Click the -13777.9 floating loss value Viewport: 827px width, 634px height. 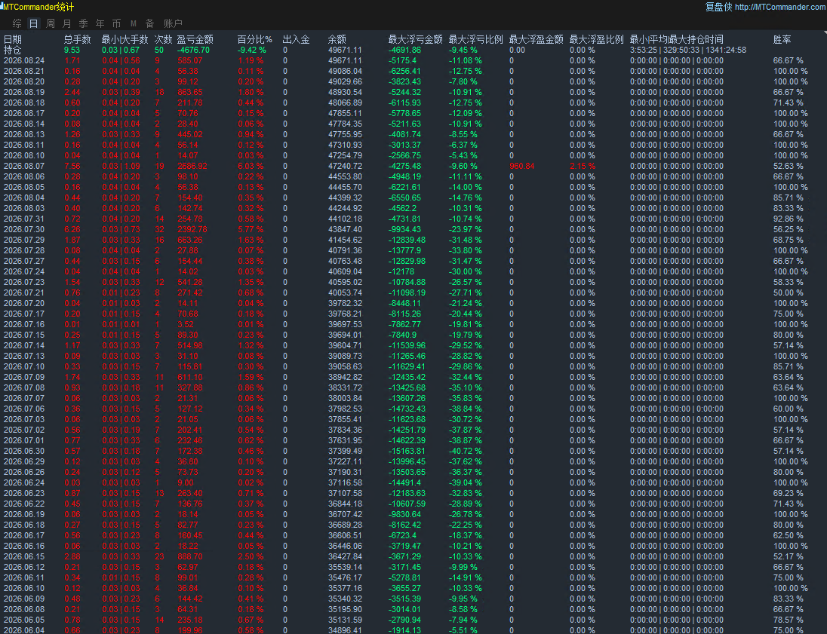(x=404, y=250)
